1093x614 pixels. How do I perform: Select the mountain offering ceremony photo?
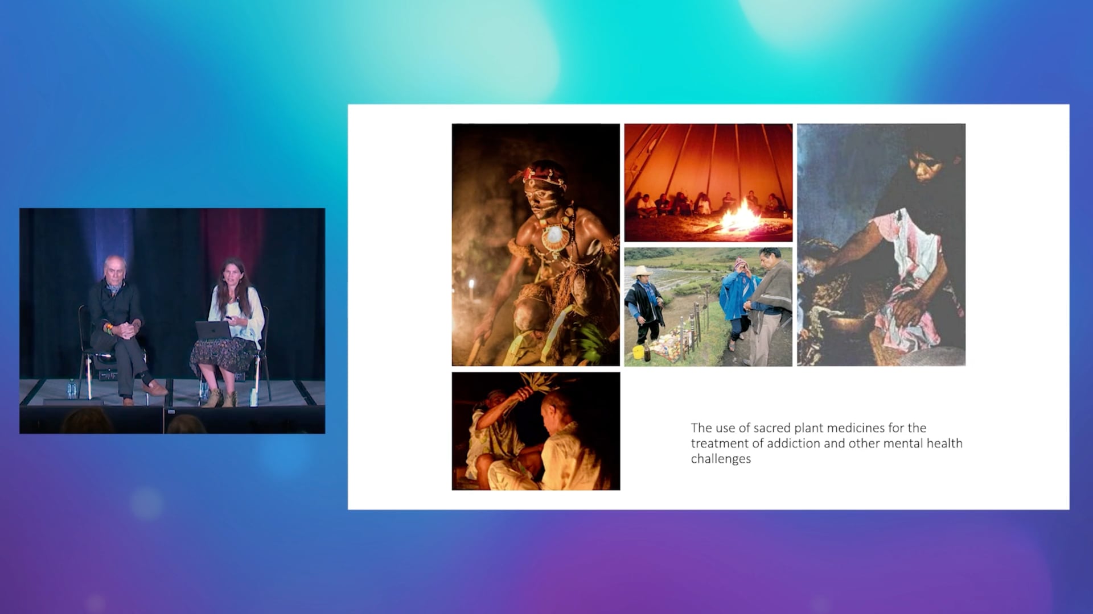pos(708,307)
